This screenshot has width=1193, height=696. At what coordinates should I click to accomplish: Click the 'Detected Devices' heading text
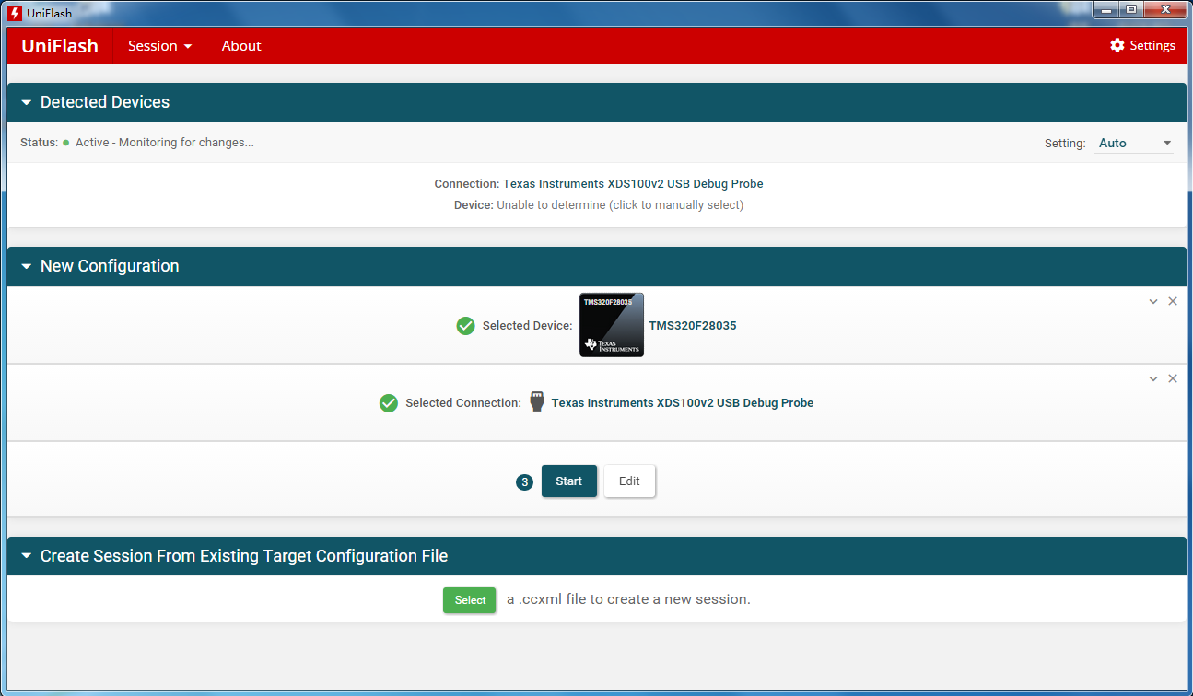105,102
